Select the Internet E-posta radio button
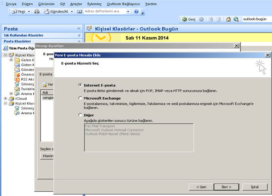This screenshot has height=196, width=272. [x=80, y=85]
